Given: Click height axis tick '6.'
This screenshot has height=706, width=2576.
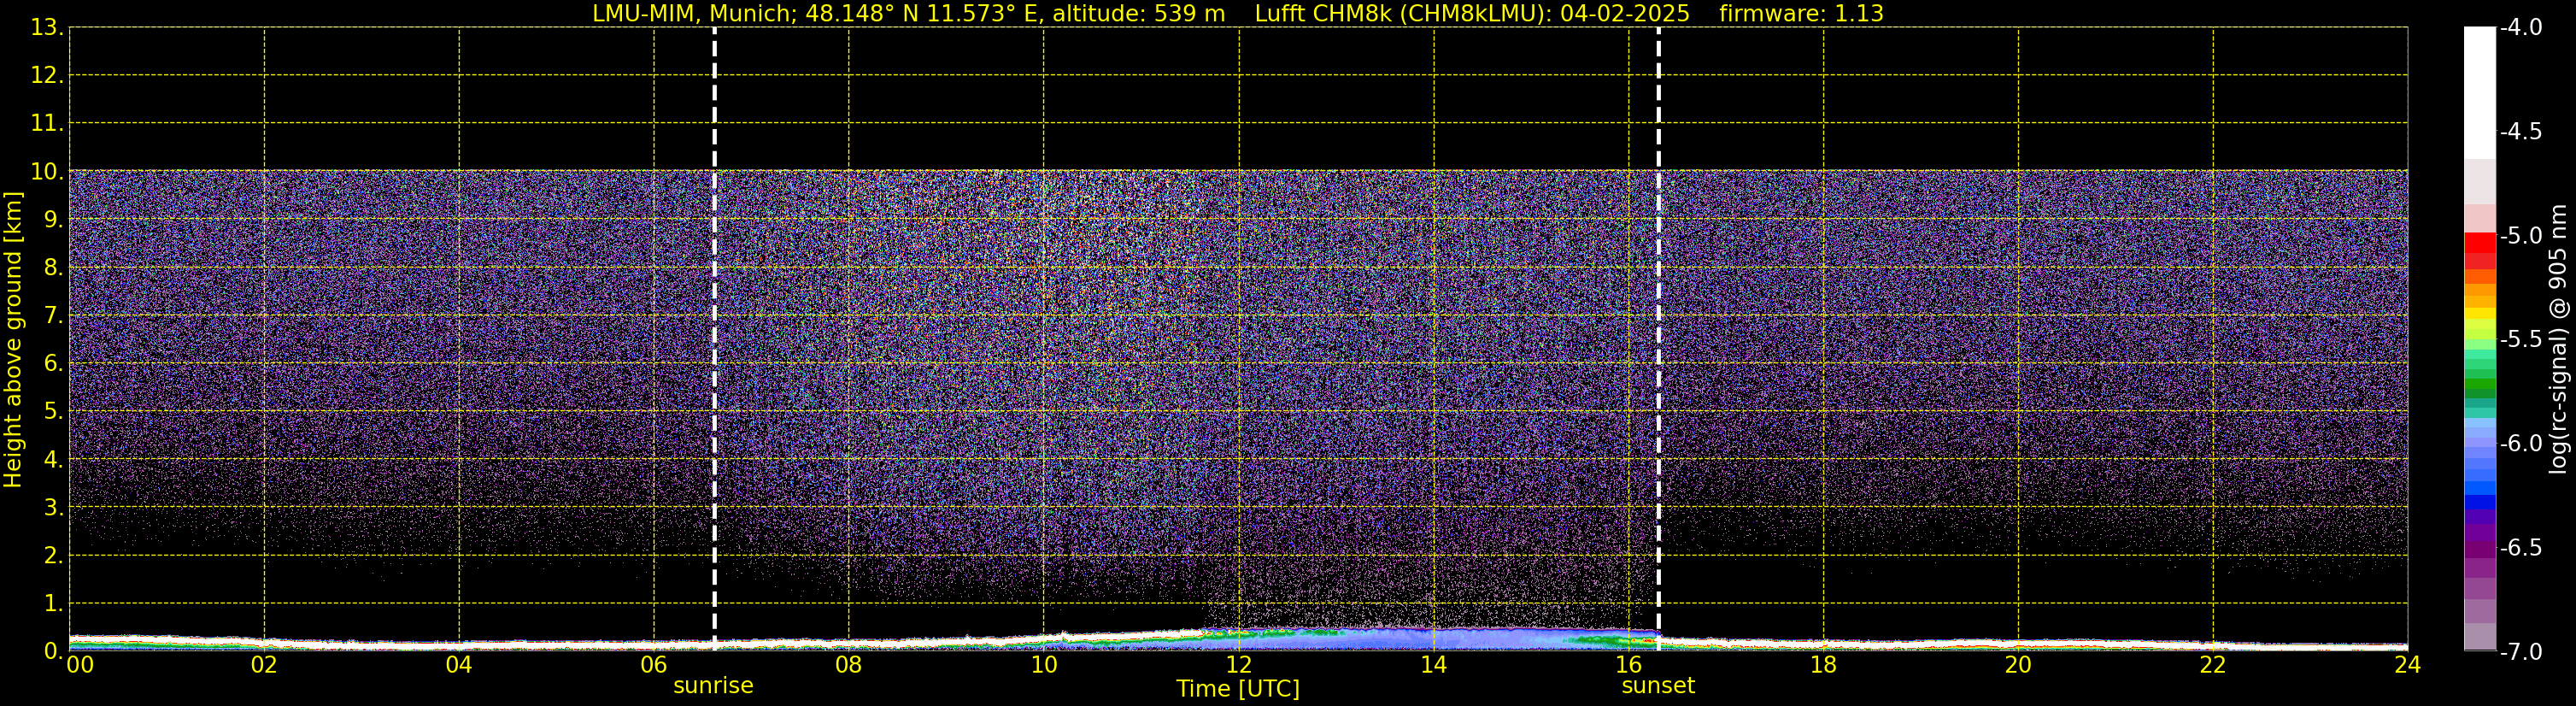Looking at the screenshot, I should click(53, 364).
